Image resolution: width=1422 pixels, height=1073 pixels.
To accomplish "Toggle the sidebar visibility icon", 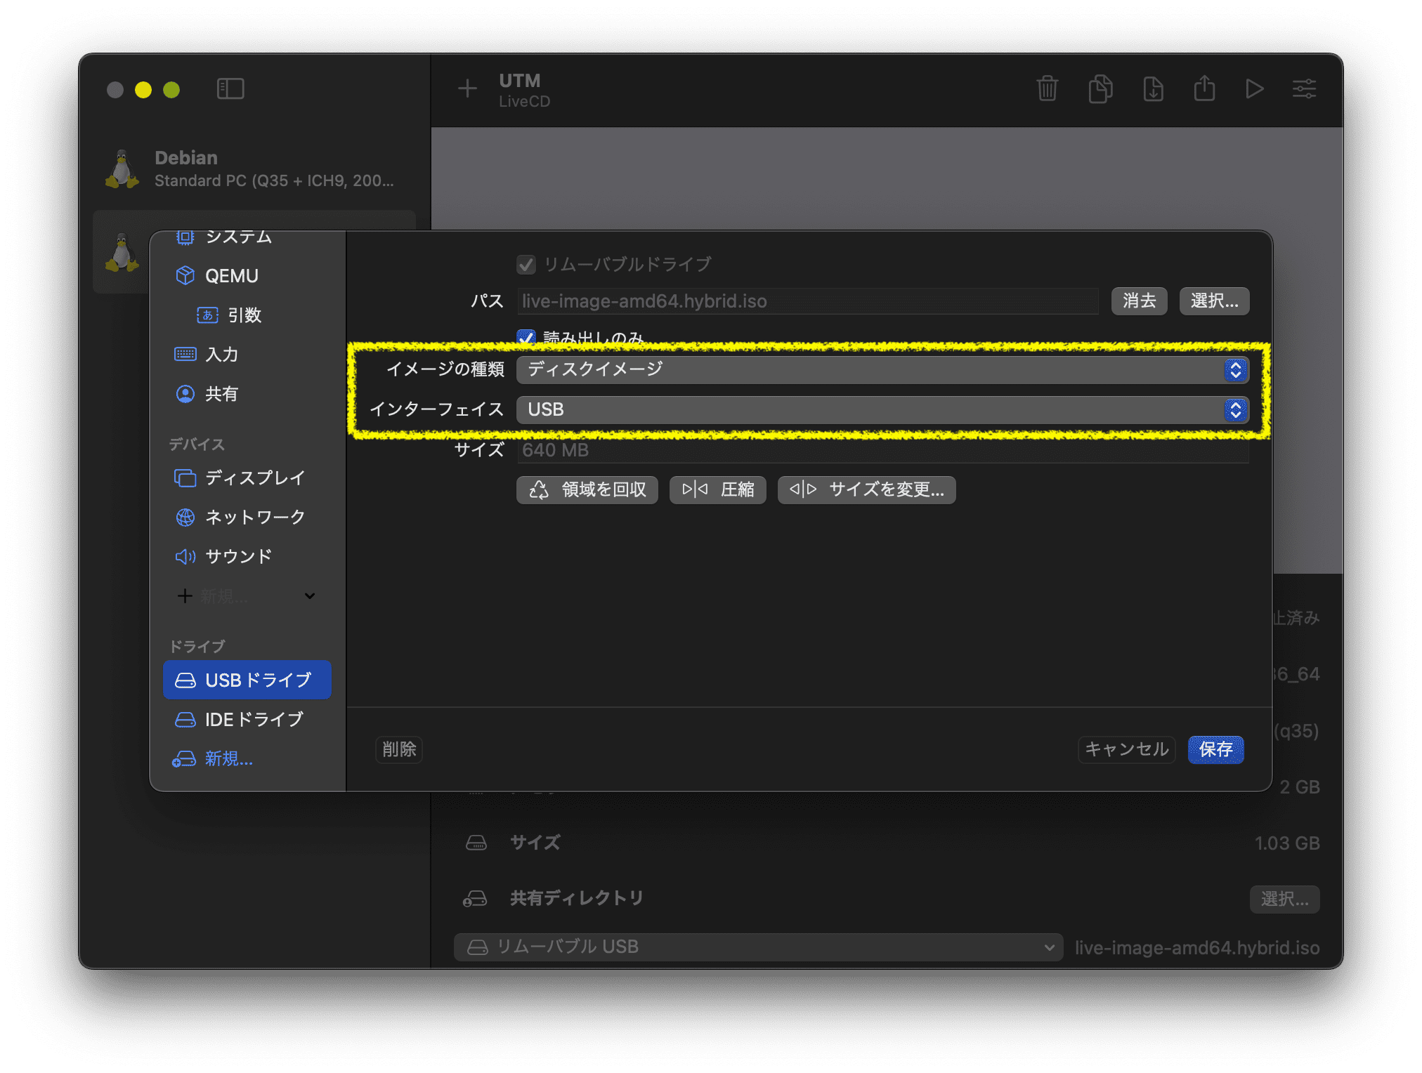I will coord(230,89).
